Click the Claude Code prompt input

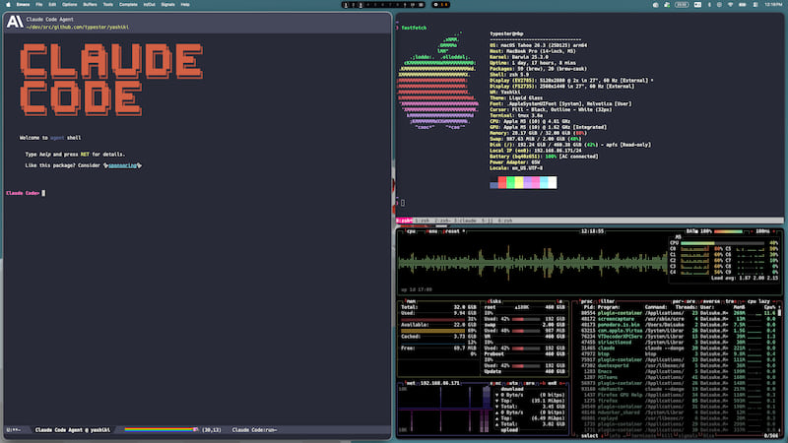pyautogui.click(x=43, y=193)
